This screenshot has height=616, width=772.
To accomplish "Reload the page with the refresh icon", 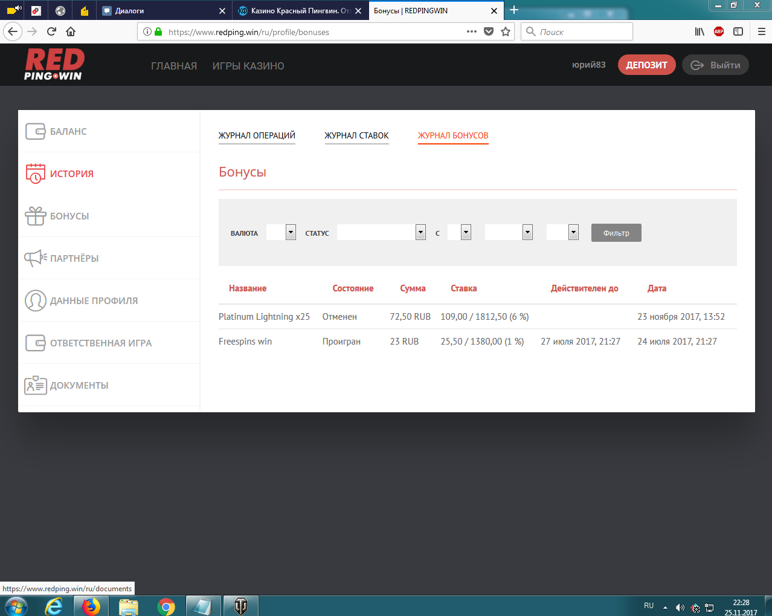I will (51, 32).
